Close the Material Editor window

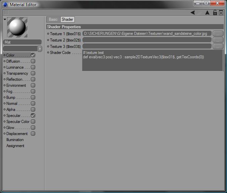217,3
